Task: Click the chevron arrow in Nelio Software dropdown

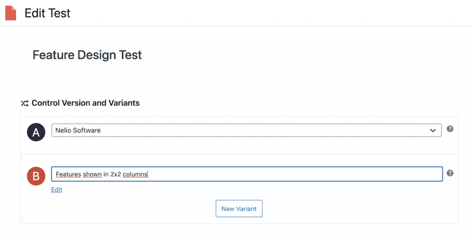Action: [x=432, y=130]
